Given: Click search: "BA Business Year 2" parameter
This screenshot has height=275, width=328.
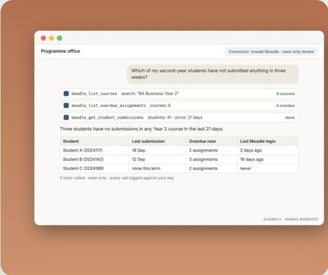Looking at the screenshot, I should pyautogui.click(x=150, y=93).
